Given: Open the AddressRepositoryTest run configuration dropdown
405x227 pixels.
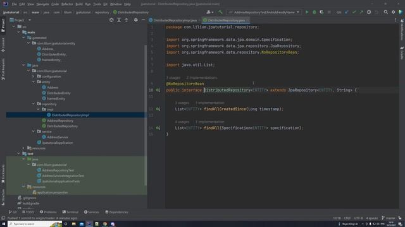Looking at the screenshot, I should 264,12.
